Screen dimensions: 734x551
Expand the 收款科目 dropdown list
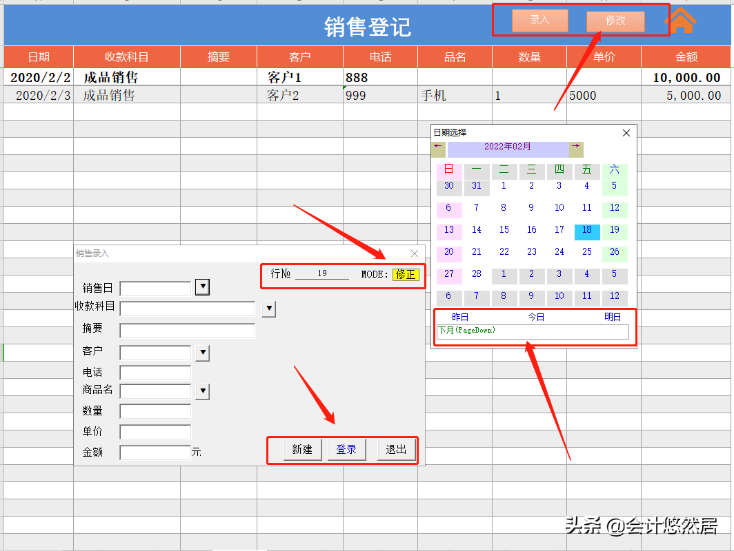pyautogui.click(x=268, y=309)
